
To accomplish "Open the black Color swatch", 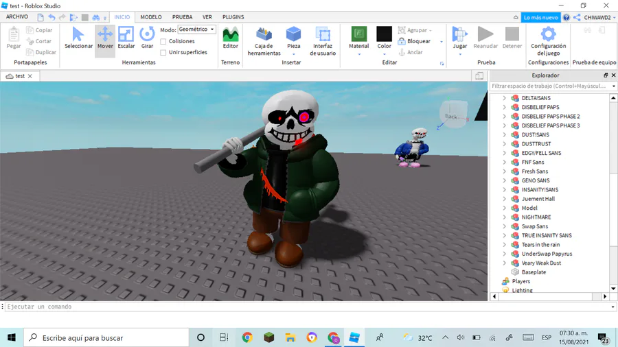I will pyautogui.click(x=385, y=34).
